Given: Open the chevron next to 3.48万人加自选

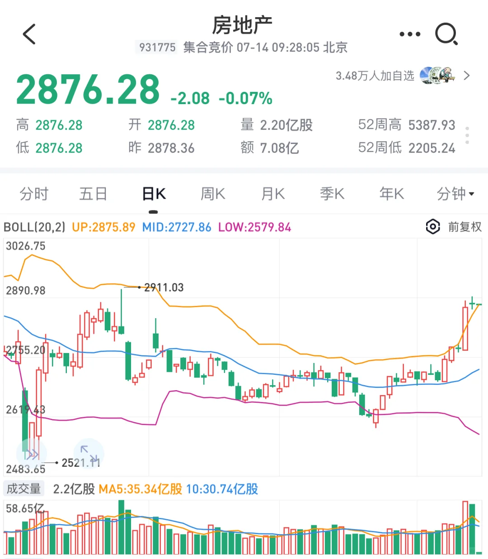Looking at the screenshot, I should click(x=467, y=76).
